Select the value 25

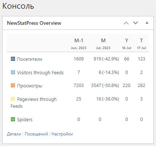[x=79, y=99]
